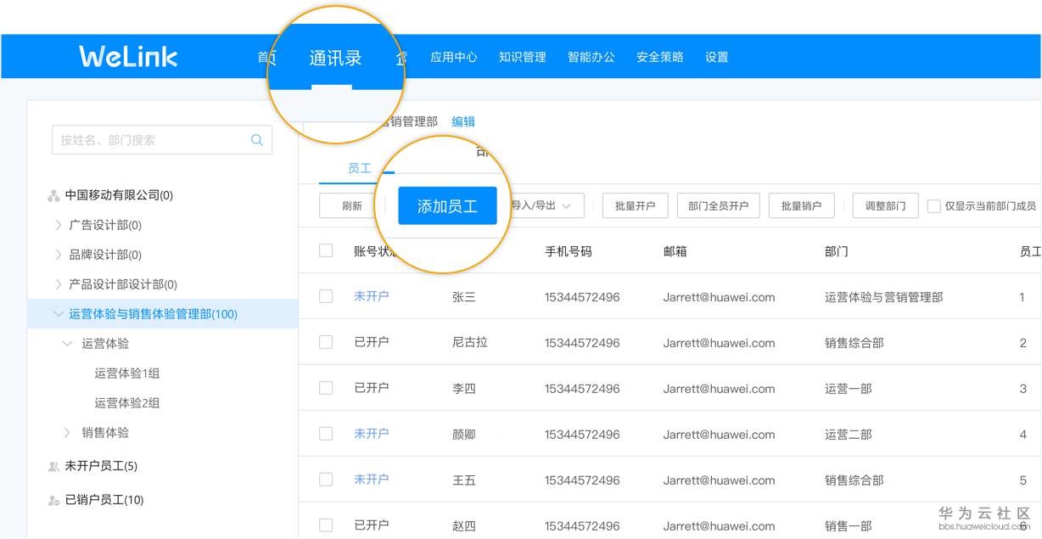Click 运营一部 department cell
Screen dimensions: 1042x539
click(849, 389)
